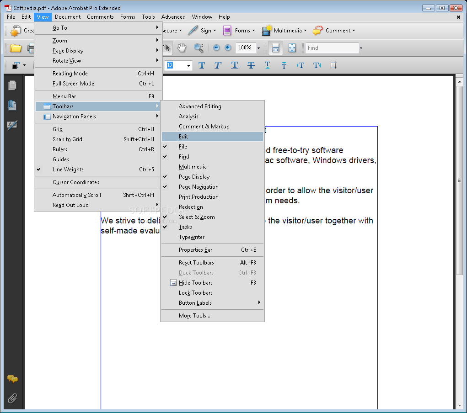
Task: Open More Tools dialog
Action: pyautogui.click(x=212, y=316)
